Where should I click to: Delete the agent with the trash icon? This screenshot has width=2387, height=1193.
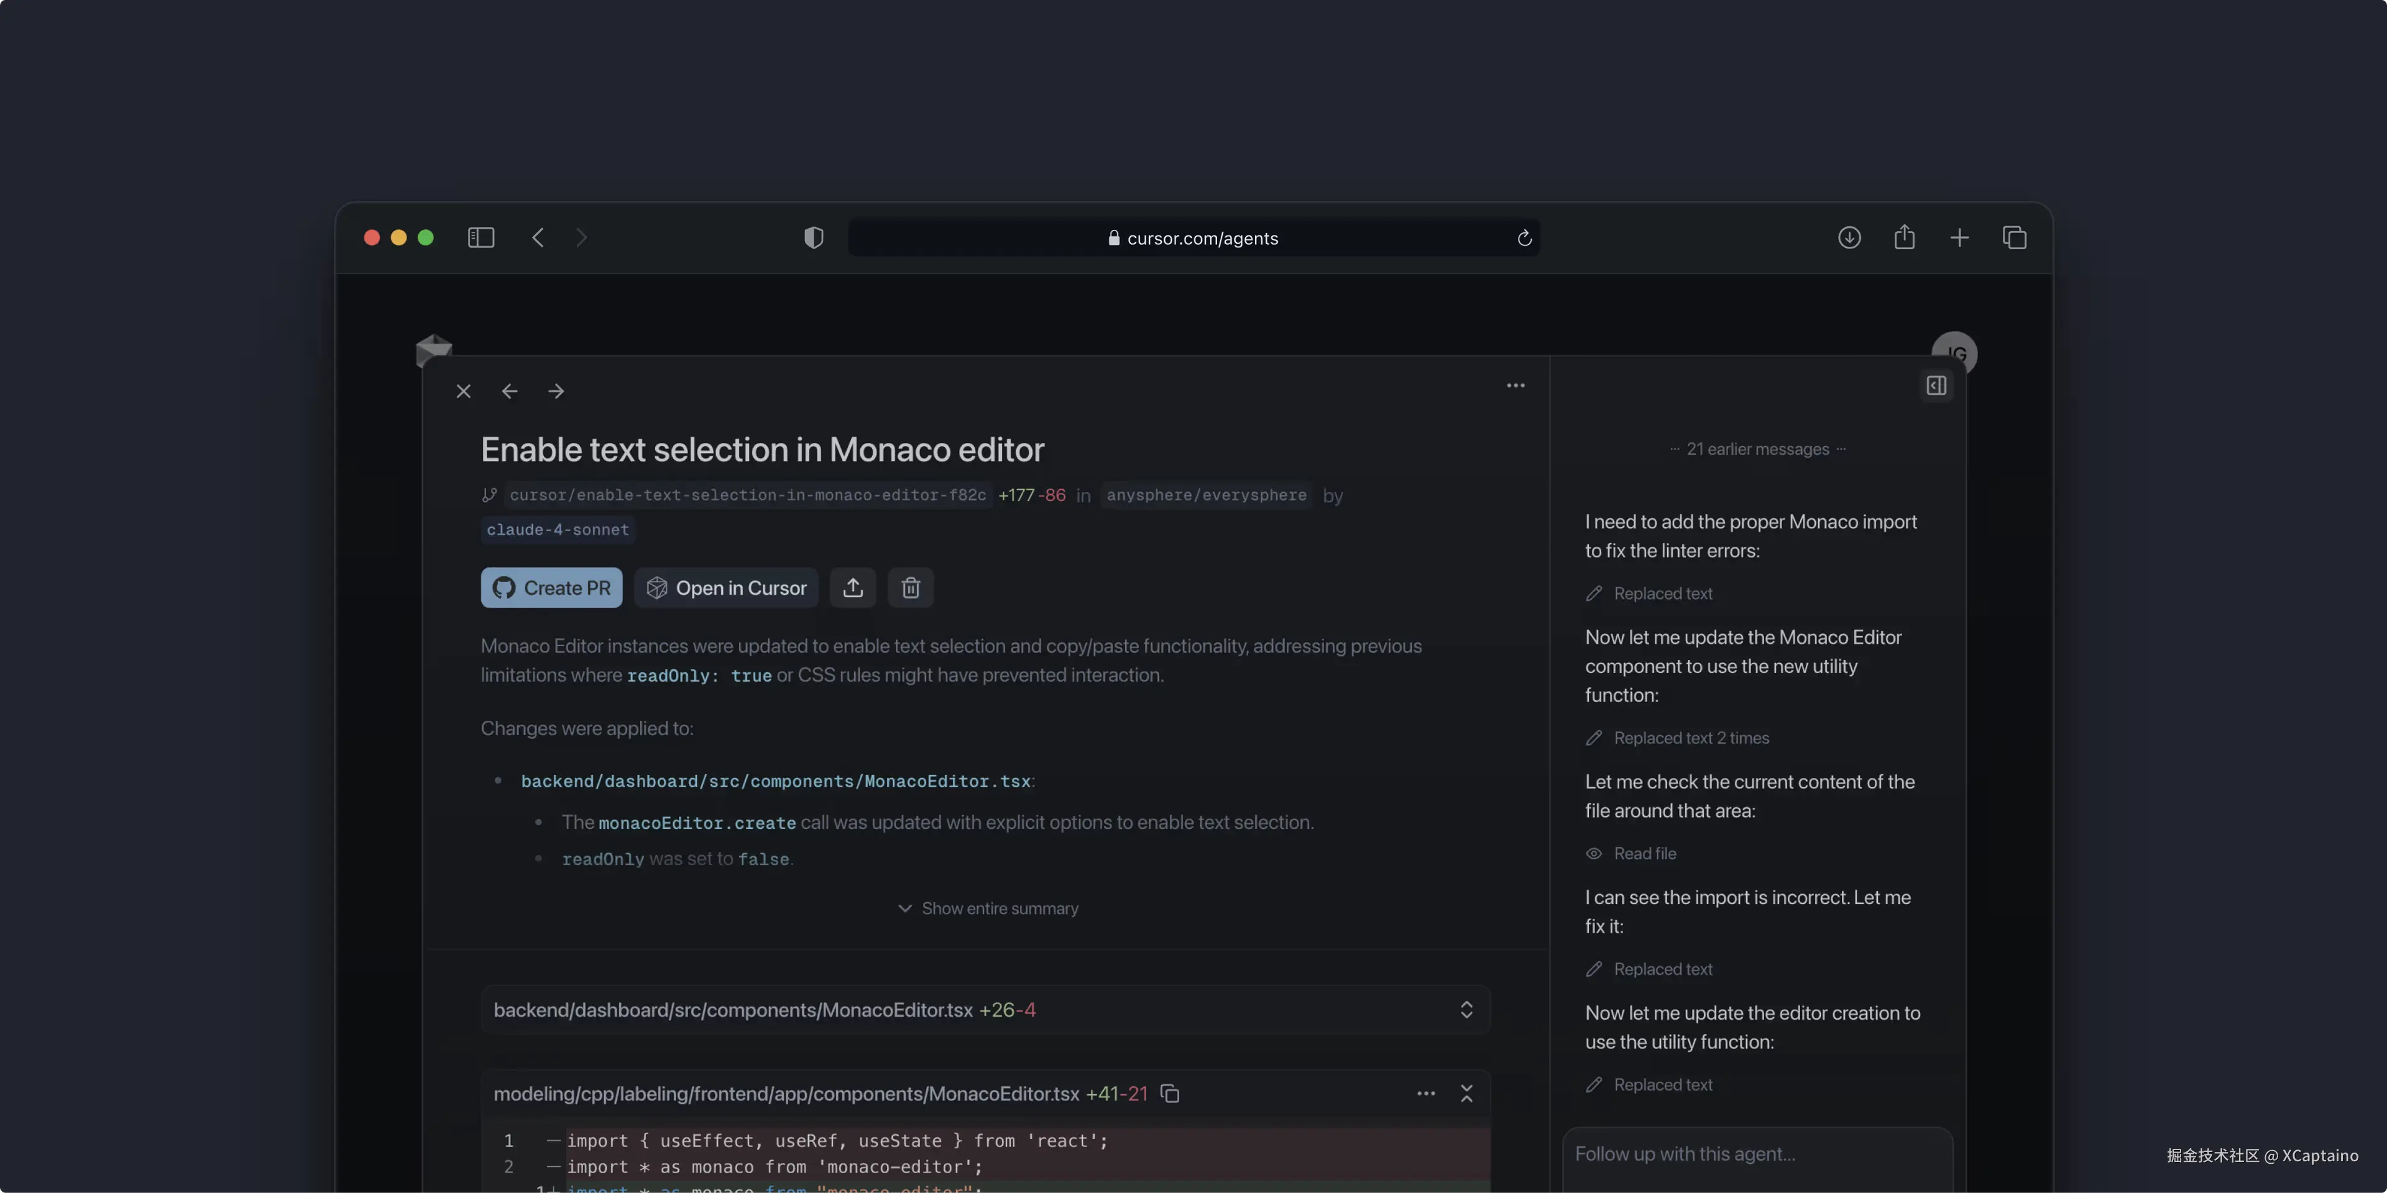tap(910, 587)
